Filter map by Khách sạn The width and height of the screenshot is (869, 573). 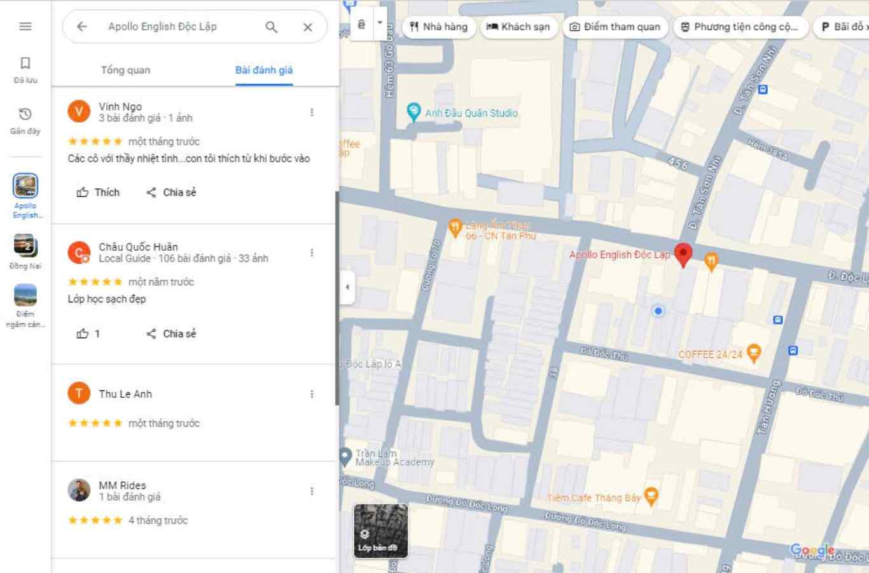[x=518, y=27]
